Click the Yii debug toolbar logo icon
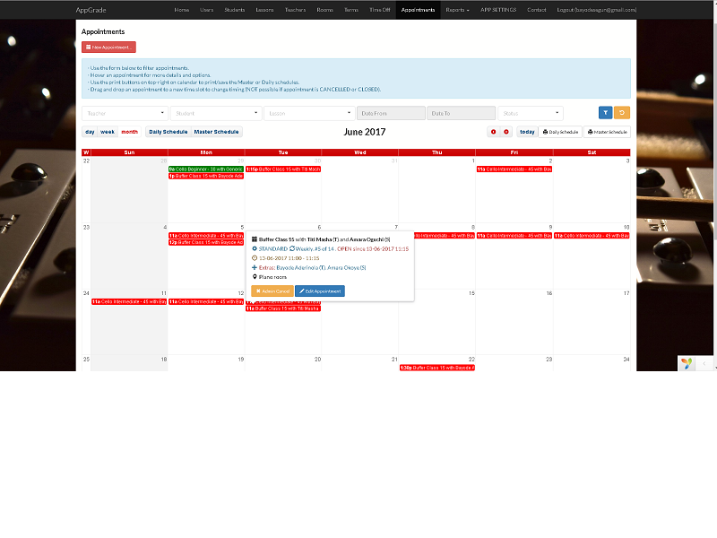 [687, 364]
